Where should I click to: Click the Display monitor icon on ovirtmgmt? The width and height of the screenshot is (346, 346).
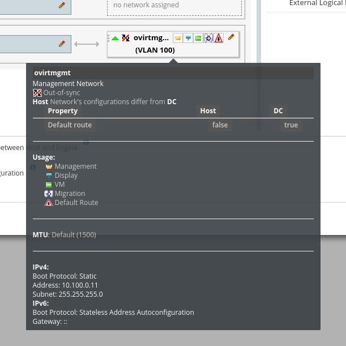(187, 38)
